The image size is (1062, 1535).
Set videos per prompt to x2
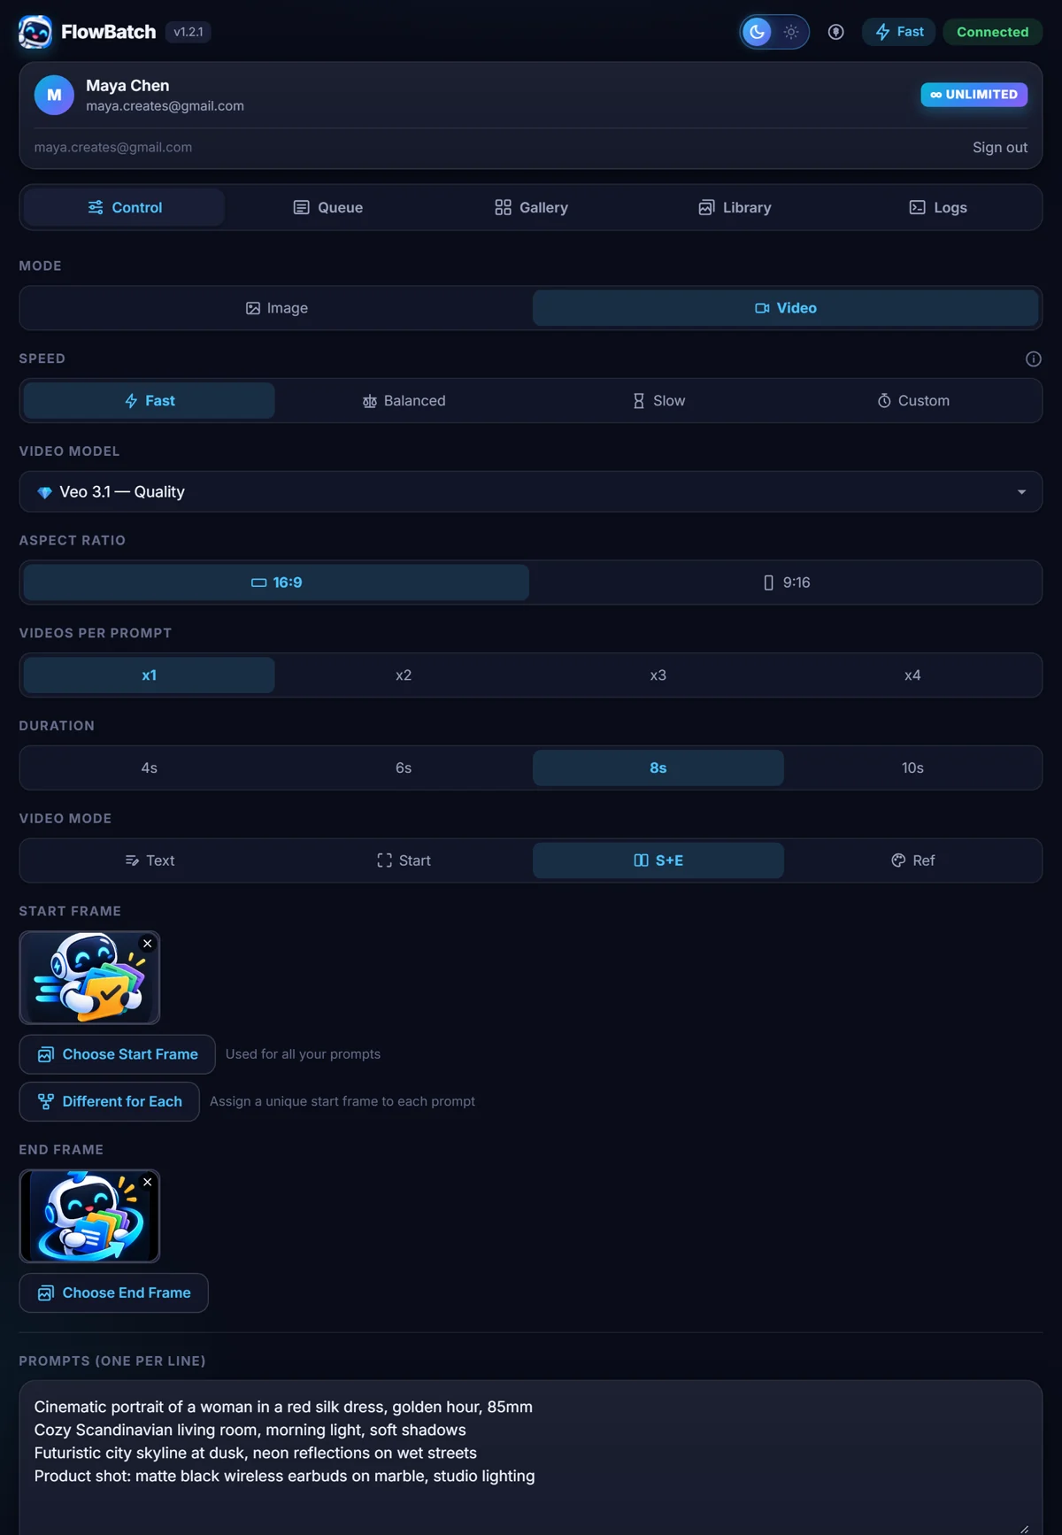(404, 675)
